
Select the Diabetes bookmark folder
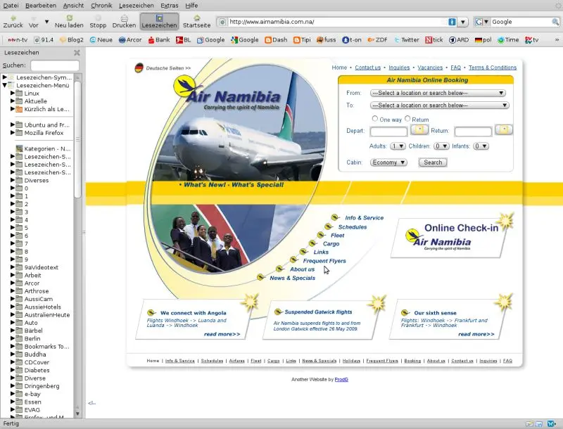[37, 370]
